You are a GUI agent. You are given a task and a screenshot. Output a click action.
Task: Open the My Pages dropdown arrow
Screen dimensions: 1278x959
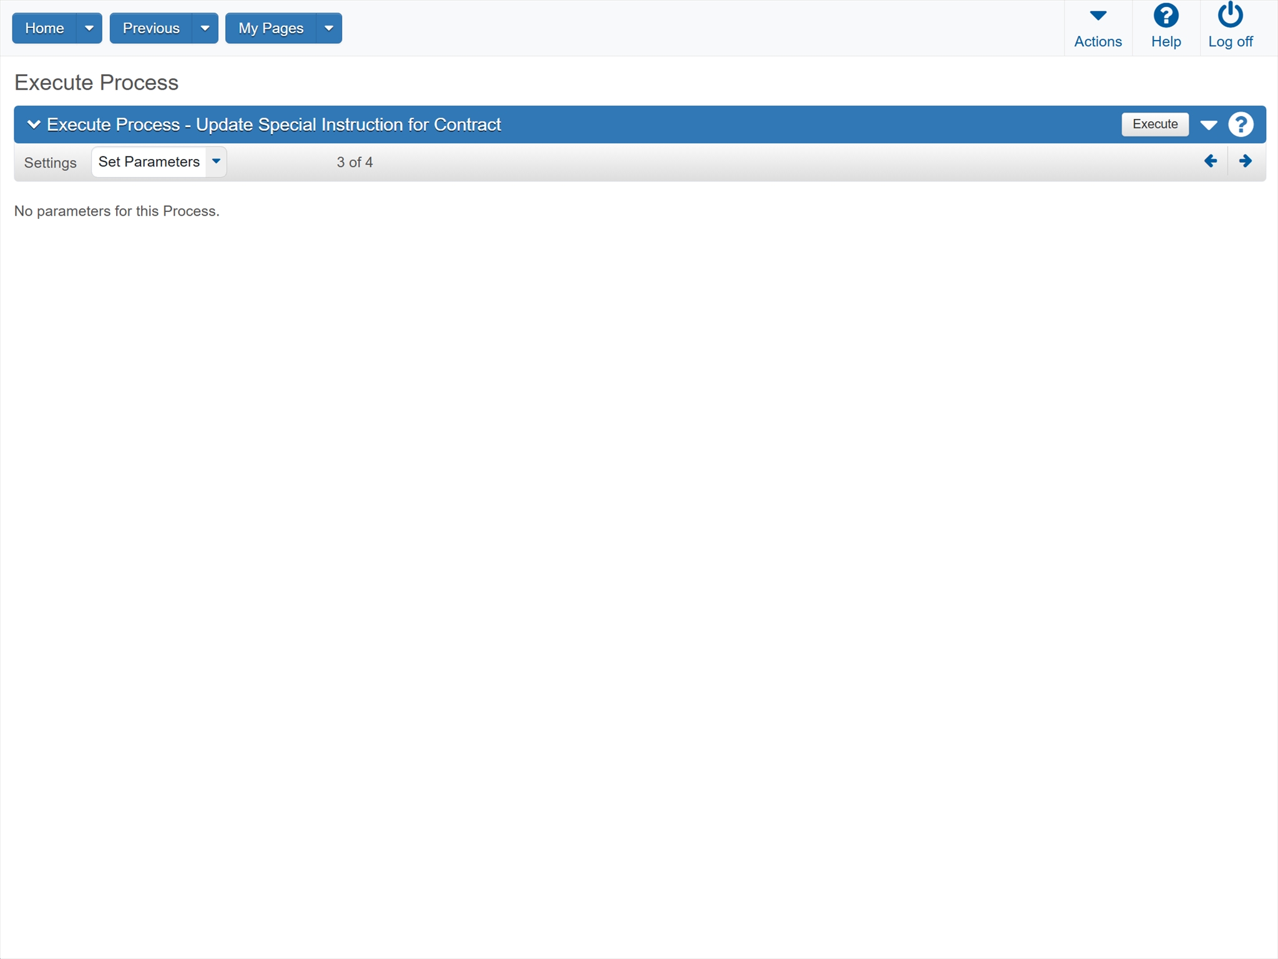click(329, 28)
